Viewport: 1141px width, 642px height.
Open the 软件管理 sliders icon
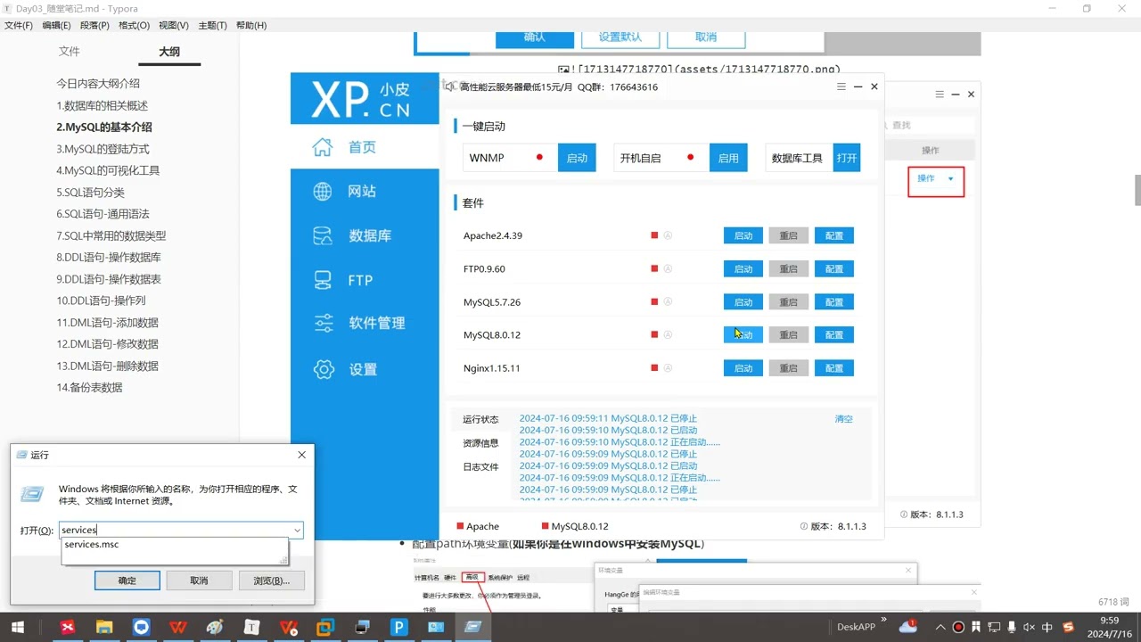pyautogui.click(x=324, y=323)
